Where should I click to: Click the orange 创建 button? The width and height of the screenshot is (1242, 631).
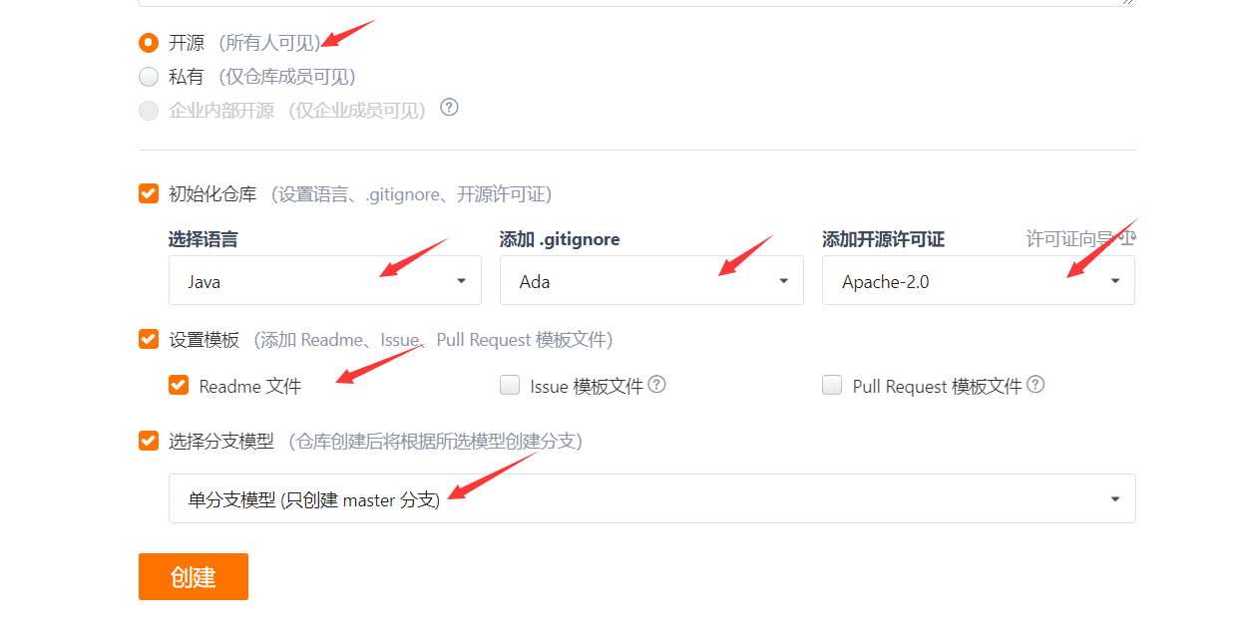coord(194,577)
